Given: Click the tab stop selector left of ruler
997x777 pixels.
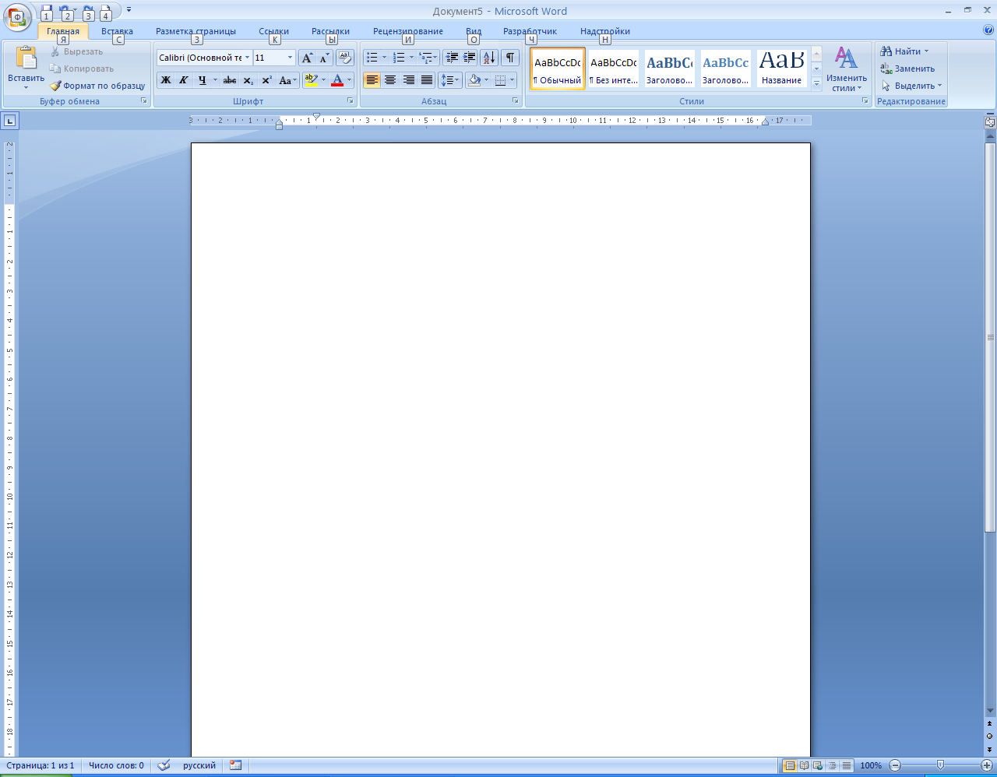Looking at the screenshot, I should click(9, 121).
